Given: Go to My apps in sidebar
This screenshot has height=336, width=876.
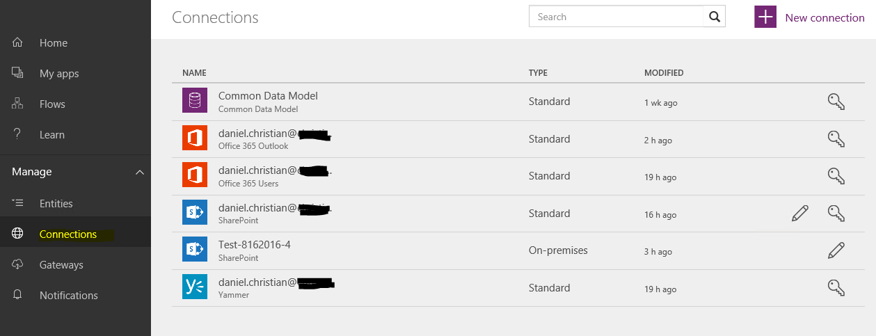Looking at the screenshot, I should coord(59,74).
